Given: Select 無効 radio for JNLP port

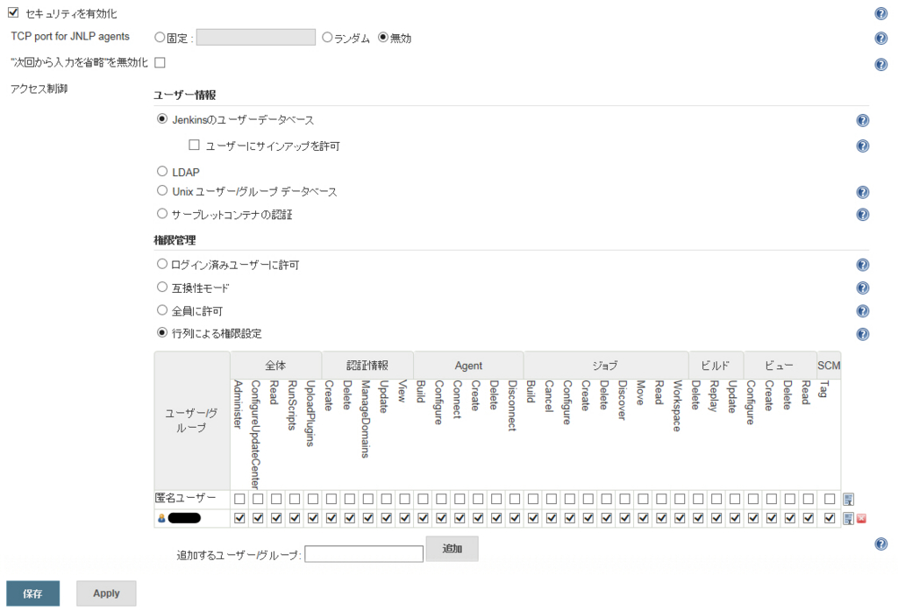Looking at the screenshot, I should point(383,37).
